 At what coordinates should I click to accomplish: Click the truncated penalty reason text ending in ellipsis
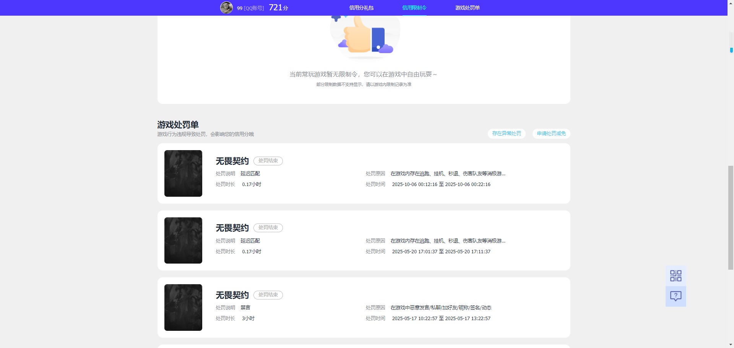(x=447, y=173)
